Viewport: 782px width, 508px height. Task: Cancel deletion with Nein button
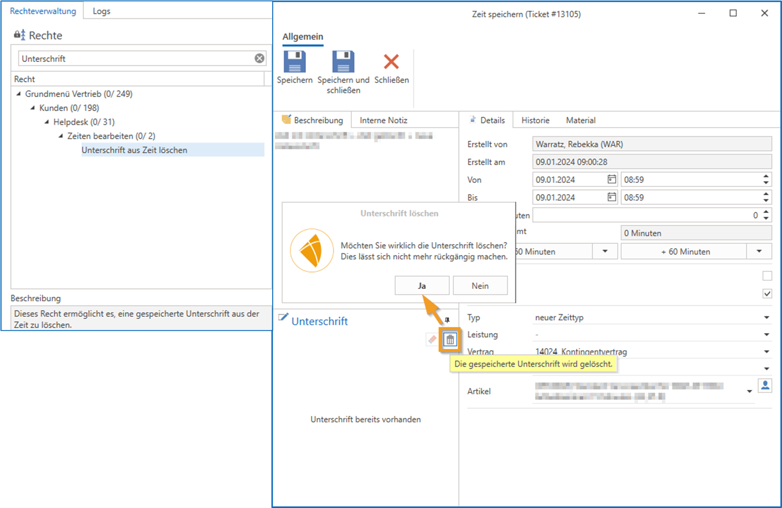coord(480,286)
